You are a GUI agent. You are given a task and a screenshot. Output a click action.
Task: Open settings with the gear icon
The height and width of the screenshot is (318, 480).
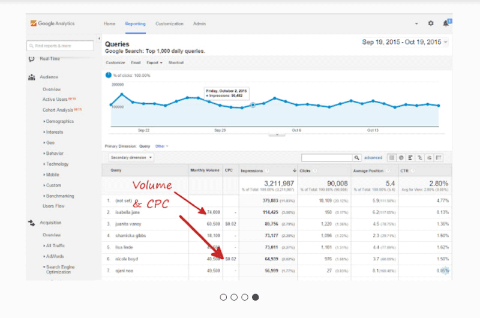pos(431,23)
